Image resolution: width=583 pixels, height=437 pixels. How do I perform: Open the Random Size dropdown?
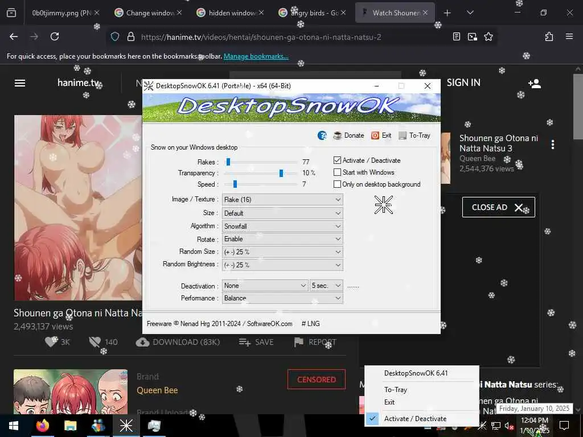pos(282,252)
